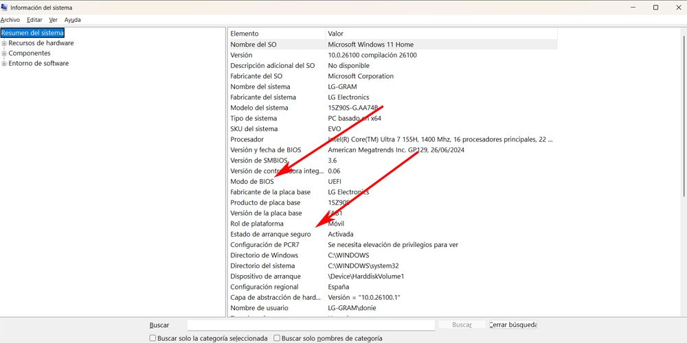This screenshot has width=687, height=343.
Task: Open the Ver menu
Action: point(53,20)
